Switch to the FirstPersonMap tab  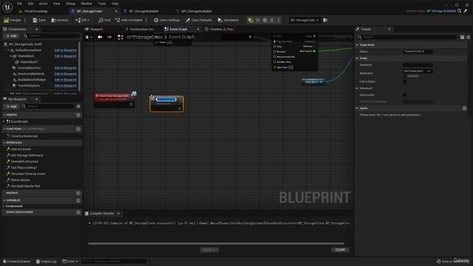coord(36,11)
